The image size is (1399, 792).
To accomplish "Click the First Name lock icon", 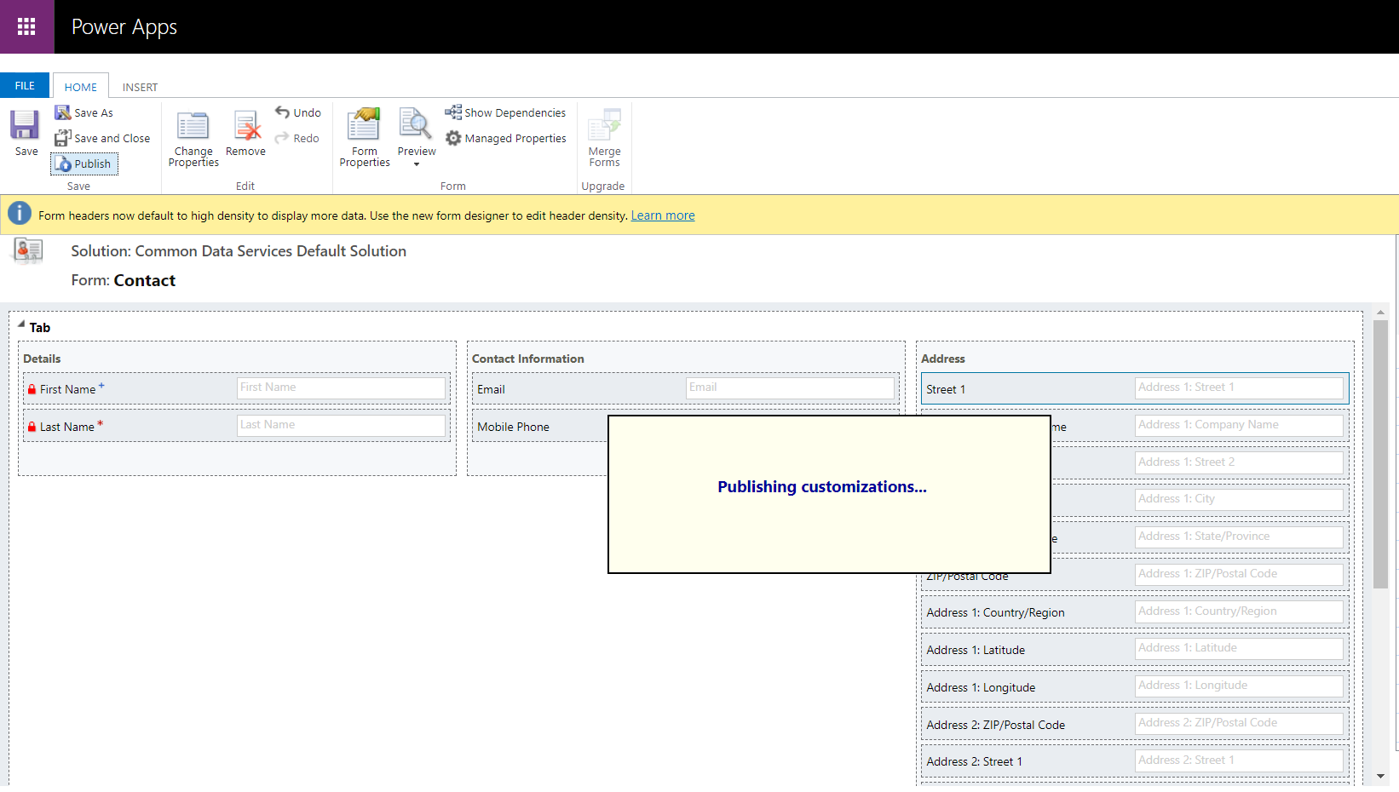I will 32,389.
